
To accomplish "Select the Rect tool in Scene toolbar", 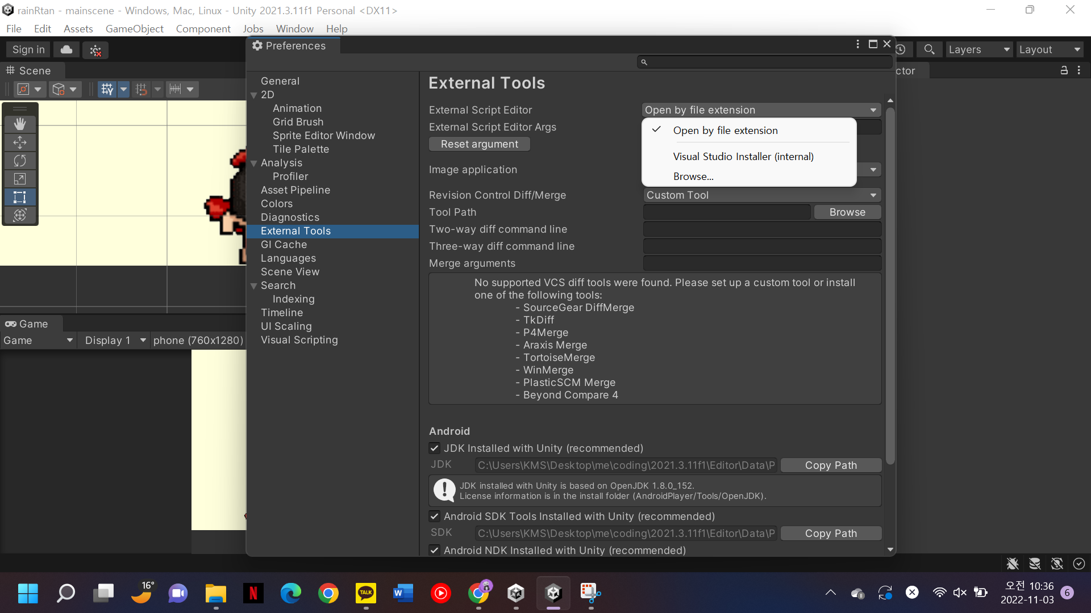I will tap(20, 197).
